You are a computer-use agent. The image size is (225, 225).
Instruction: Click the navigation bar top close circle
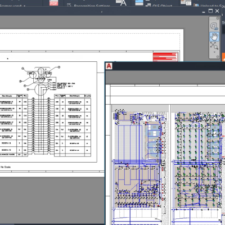tap(218, 18)
